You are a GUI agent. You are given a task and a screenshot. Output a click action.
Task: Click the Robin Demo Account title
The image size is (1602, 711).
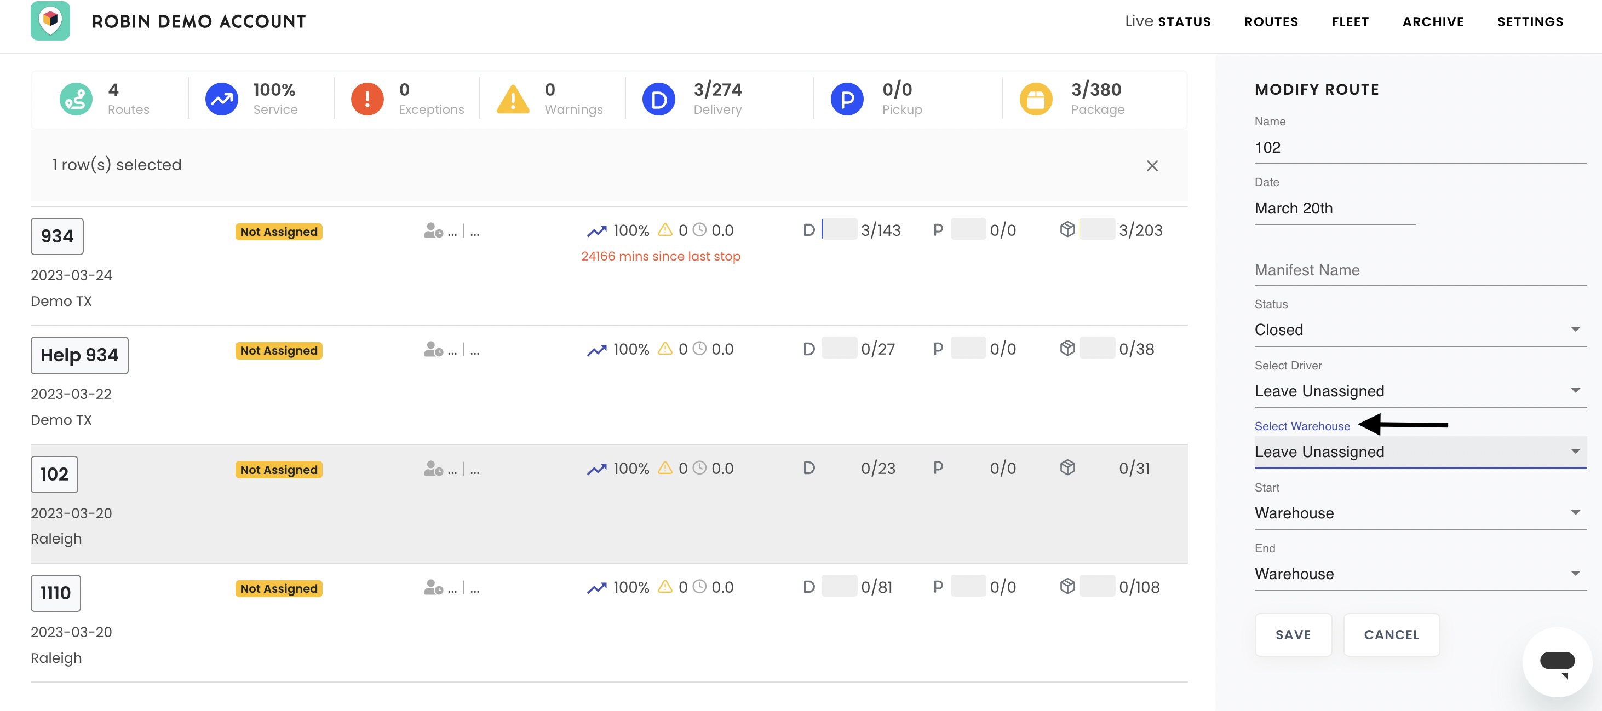pyautogui.click(x=199, y=22)
